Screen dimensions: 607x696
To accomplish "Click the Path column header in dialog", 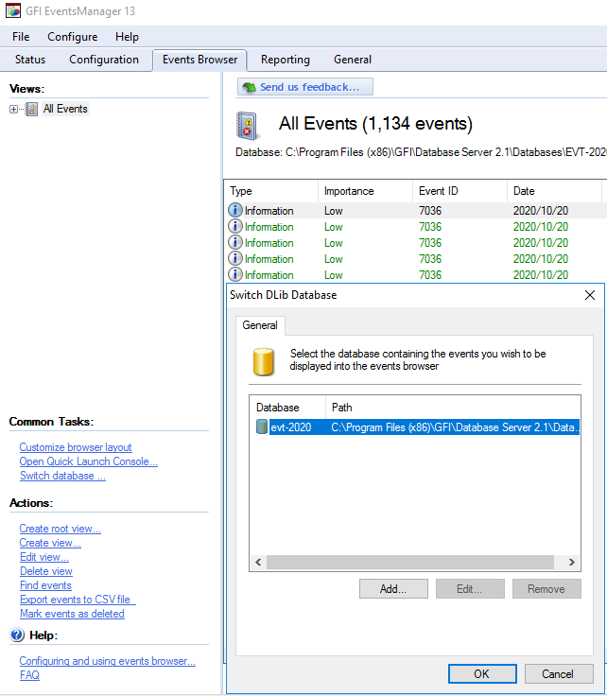I will click(453, 408).
